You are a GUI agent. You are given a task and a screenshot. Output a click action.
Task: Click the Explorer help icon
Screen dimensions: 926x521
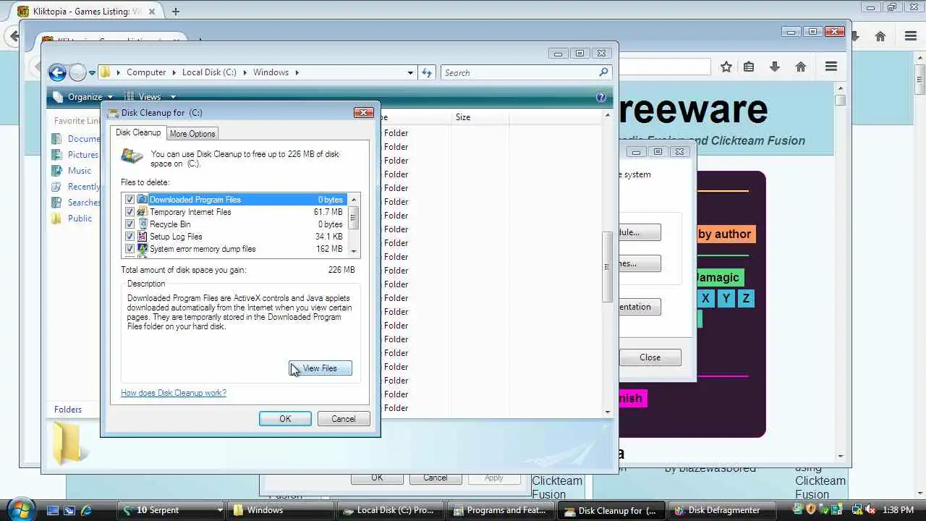coord(601,97)
